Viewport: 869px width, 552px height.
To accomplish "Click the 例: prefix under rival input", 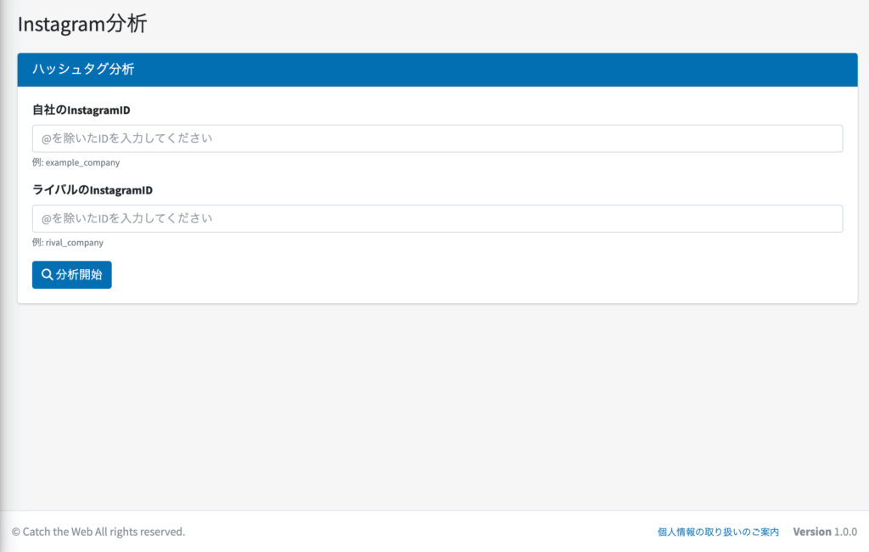I will click(37, 242).
